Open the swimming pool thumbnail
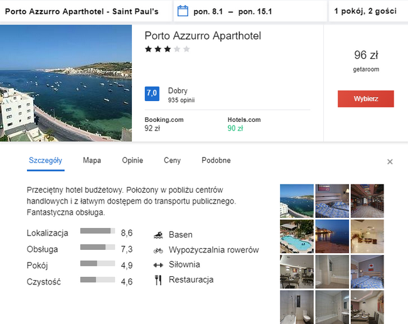This screenshot has height=324, width=408. coord(297,236)
